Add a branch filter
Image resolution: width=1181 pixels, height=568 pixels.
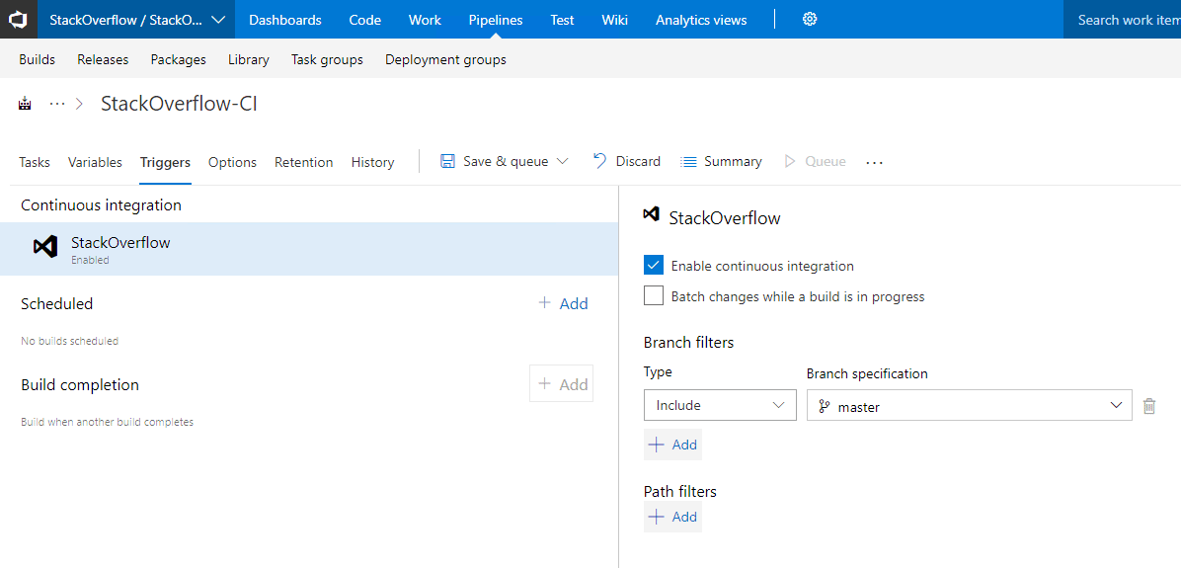tap(673, 445)
